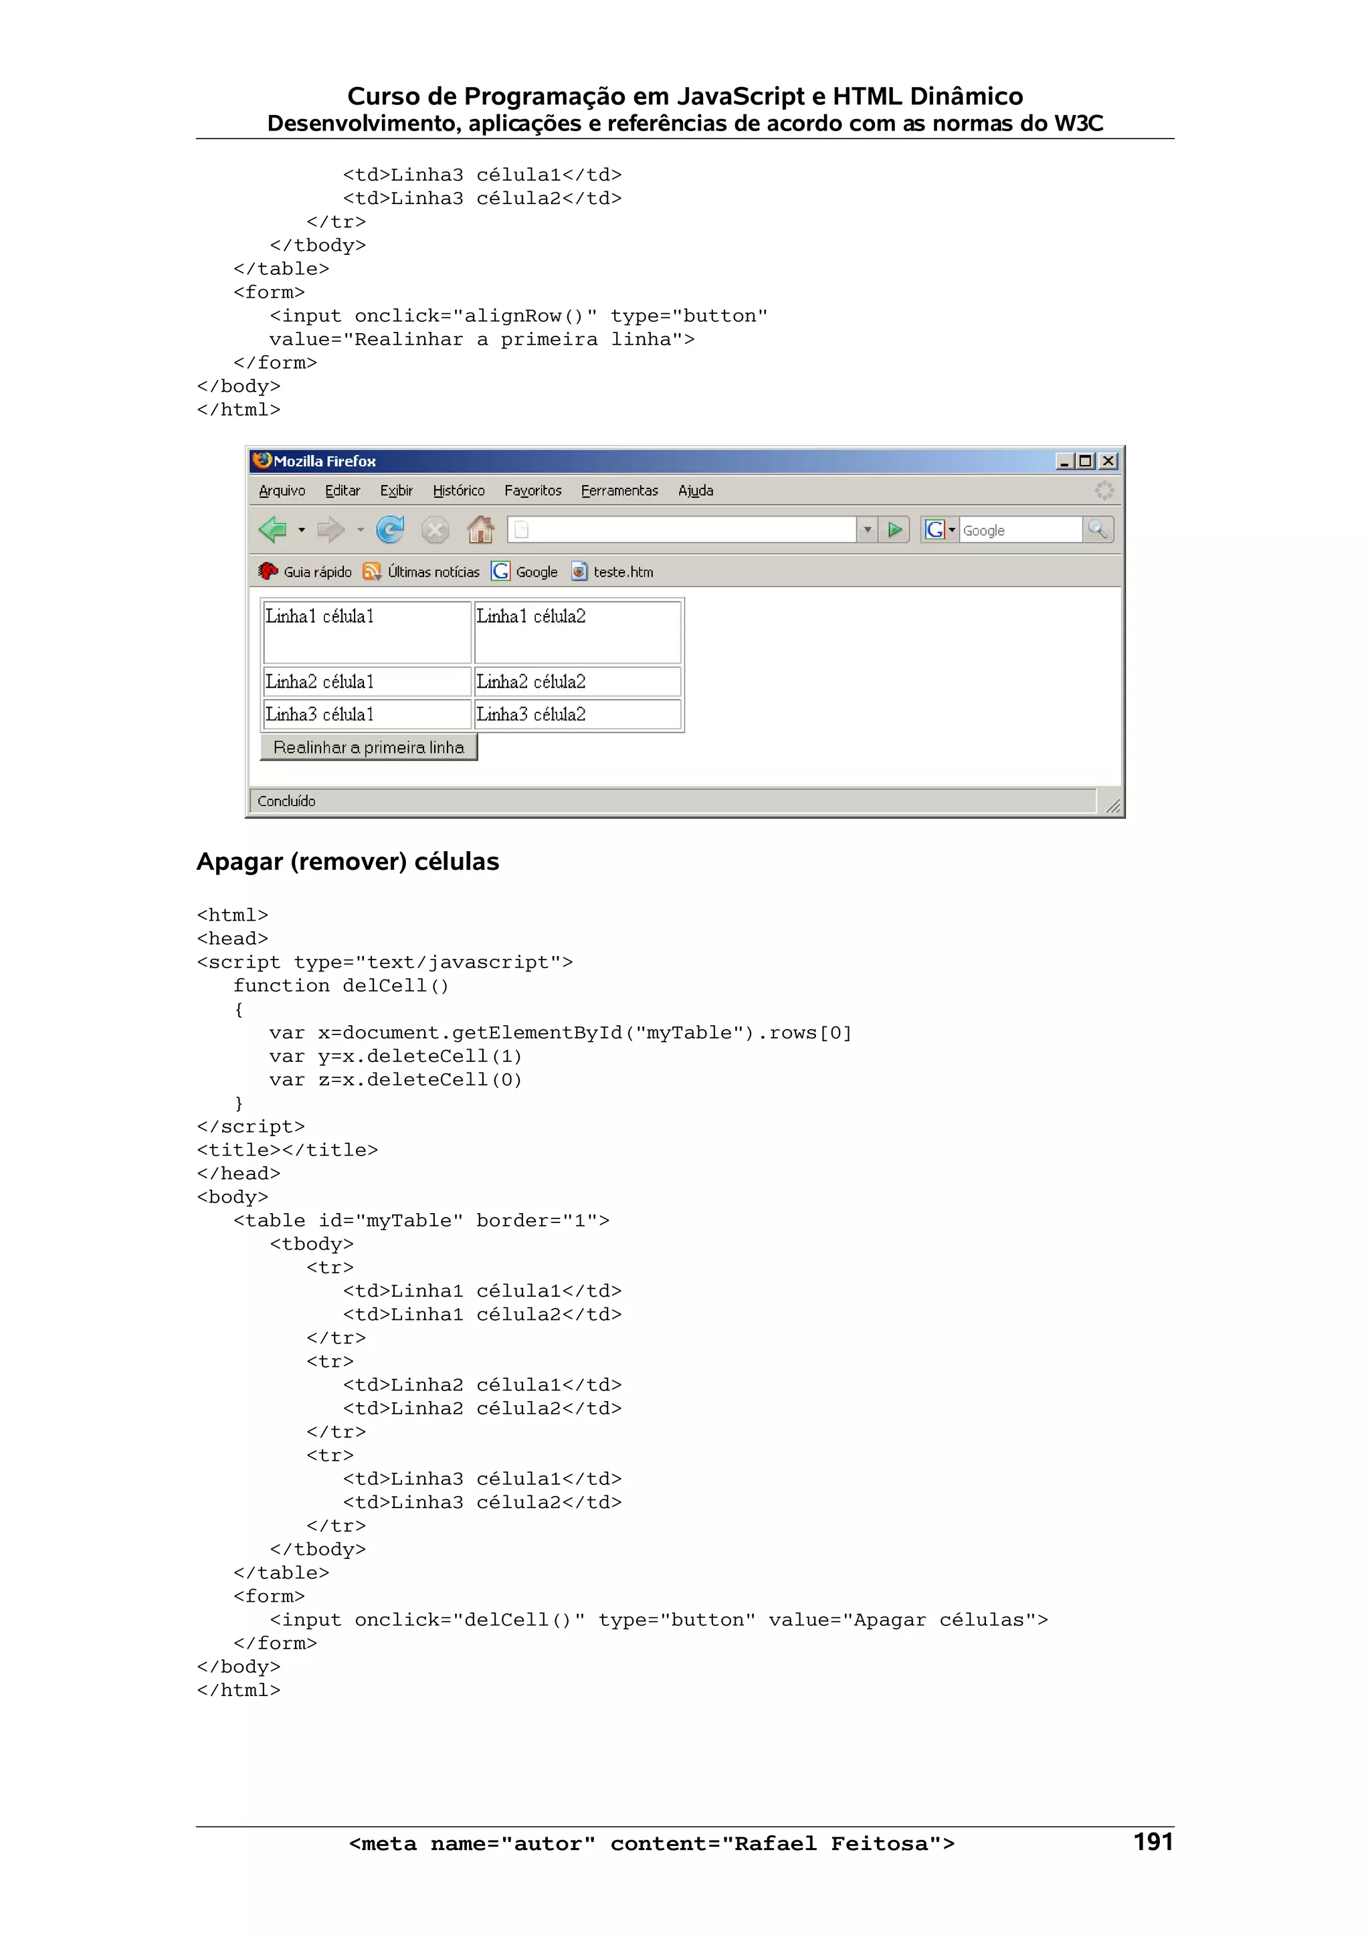Image resolution: width=1370 pixels, height=1939 pixels.
Task: Click the blue Reload page icon
Action: point(390,529)
